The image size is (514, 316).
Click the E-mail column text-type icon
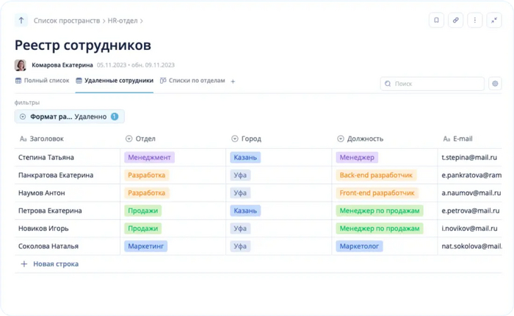[x=446, y=139]
